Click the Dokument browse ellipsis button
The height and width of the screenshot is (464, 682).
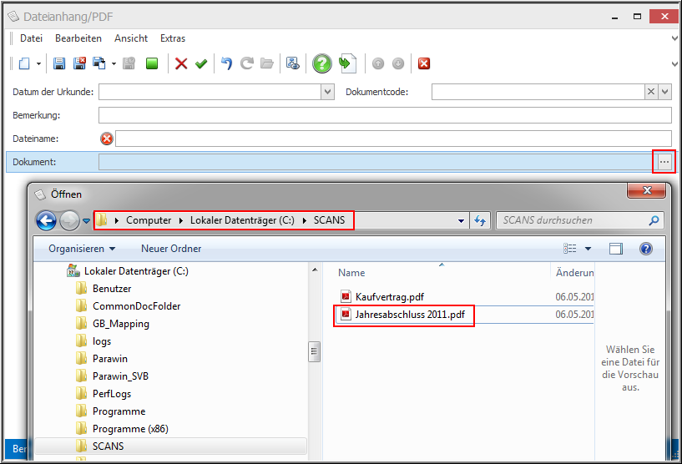coord(664,160)
